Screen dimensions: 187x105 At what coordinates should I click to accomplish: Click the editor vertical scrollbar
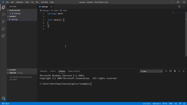(x=186, y=34)
